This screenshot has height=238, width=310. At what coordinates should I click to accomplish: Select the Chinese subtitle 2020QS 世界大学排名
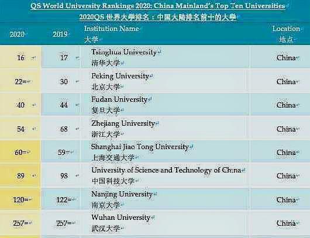click(x=157, y=17)
